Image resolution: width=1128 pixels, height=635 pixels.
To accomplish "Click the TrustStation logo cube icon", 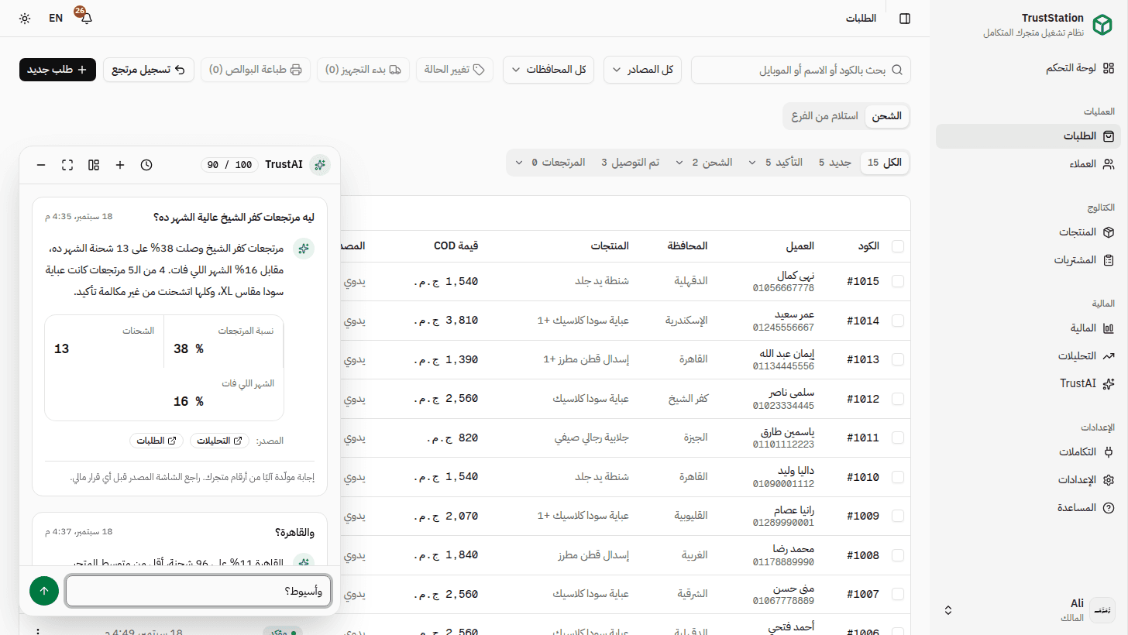I will [x=1102, y=25].
